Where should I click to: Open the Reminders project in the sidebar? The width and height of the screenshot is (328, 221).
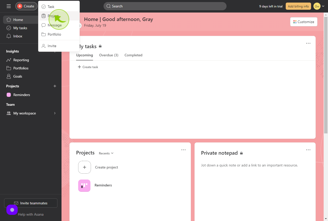pos(31,95)
